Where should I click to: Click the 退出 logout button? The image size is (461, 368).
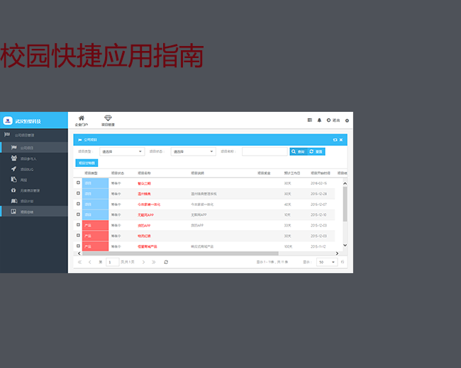pyautogui.click(x=333, y=120)
